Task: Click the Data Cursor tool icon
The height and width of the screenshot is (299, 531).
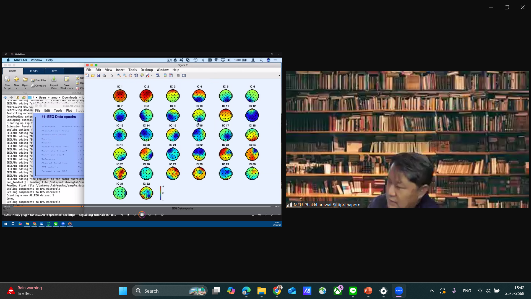Action: coord(142,75)
